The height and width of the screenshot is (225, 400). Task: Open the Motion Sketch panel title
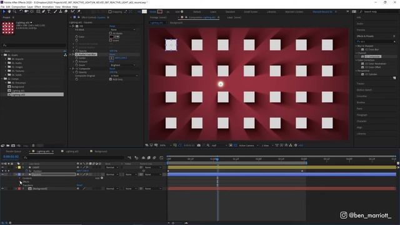click(x=364, y=90)
